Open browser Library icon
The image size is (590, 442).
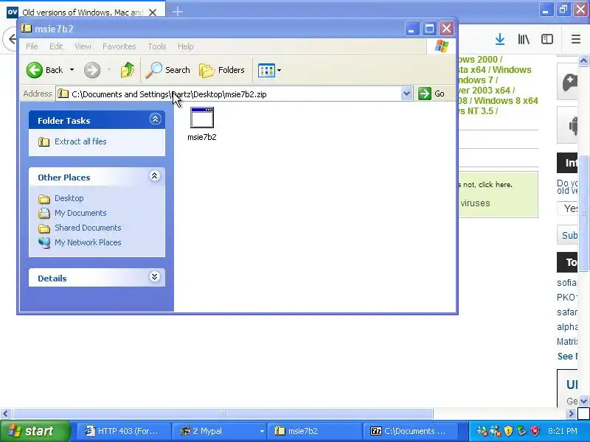pos(524,39)
